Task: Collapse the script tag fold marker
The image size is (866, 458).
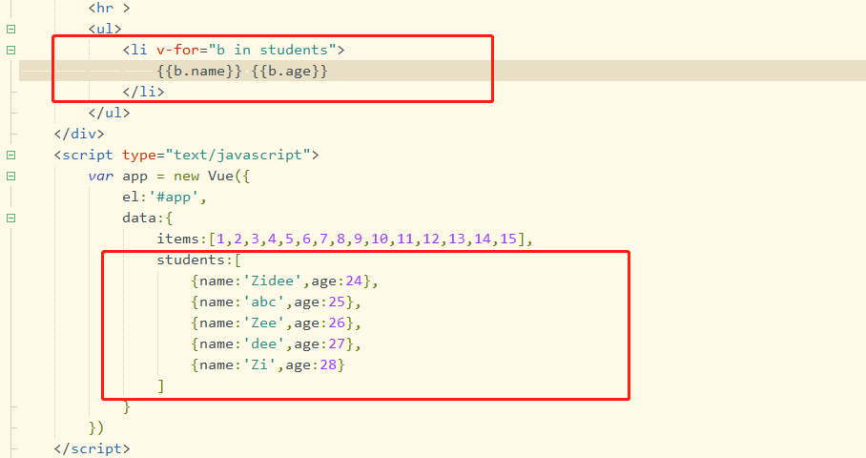Action: click(10, 156)
